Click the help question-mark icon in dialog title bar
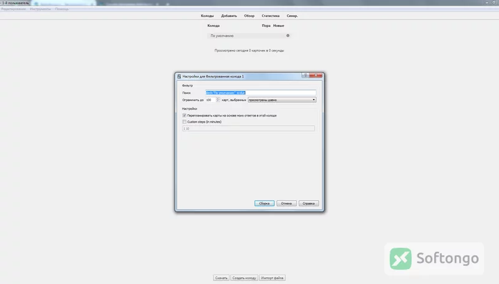Screen dimensions: 499x284 click(306, 75)
